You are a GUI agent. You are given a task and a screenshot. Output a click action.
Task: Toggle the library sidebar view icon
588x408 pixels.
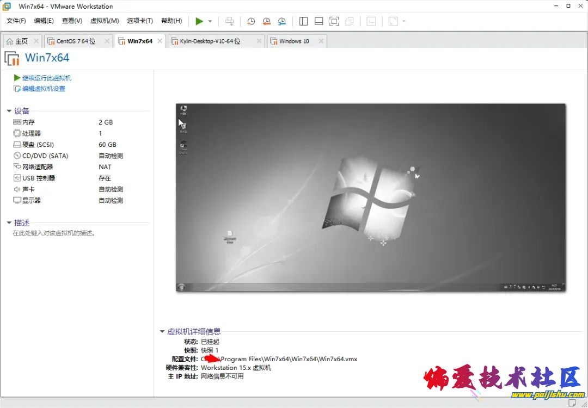[304, 21]
